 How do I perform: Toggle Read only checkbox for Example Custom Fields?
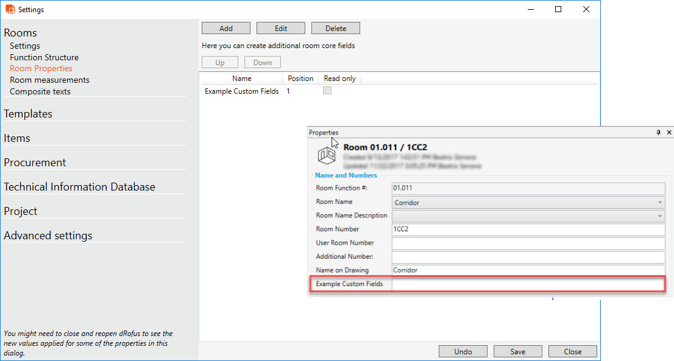327,91
